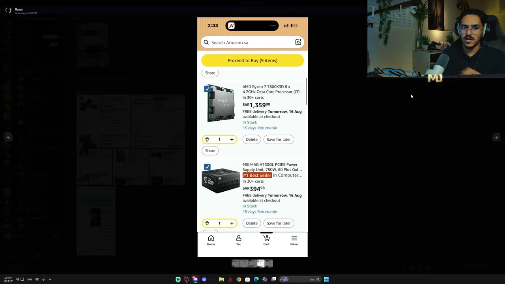Open the MSI MAG A750GL power supply image

click(x=221, y=180)
